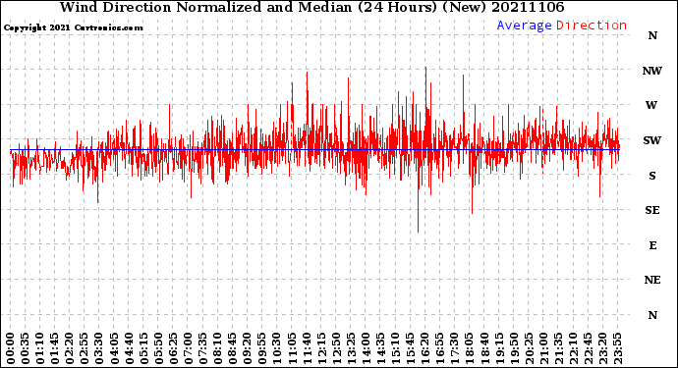678x368 pixels.
Task: Click the 16:20 time axis label
Action: tap(425, 348)
